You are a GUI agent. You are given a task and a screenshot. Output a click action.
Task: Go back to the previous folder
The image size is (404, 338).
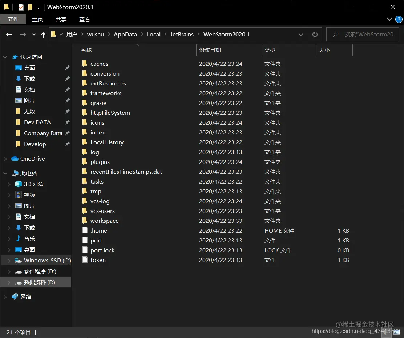pyautogui.click(x=9, y=35)
